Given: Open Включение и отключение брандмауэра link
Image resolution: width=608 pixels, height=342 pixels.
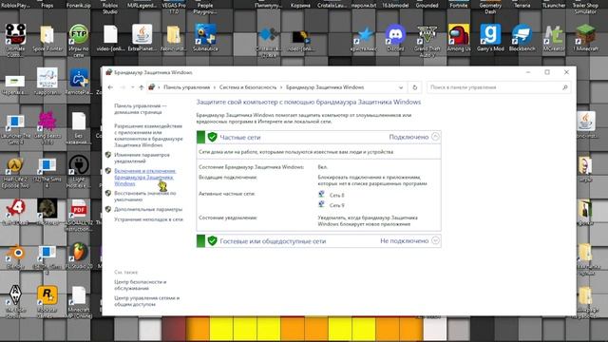Looking at the screenshot, I should 144,177.
